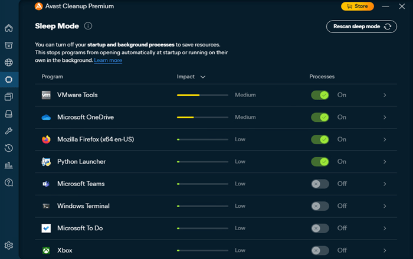The width and height of the screenshot is (413, 259).
Task: Turn off Mozilla Firefox processes toggle
Action: (320, 140)
